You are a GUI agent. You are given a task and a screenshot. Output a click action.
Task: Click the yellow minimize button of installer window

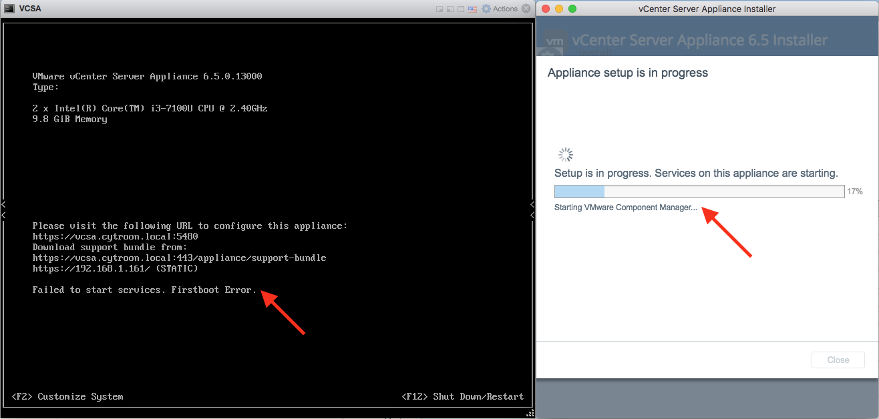click(559, 9)
